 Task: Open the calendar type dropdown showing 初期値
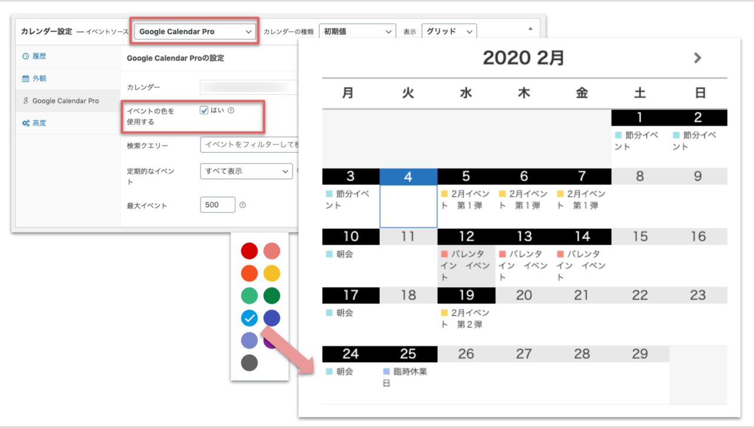(357, 32)
